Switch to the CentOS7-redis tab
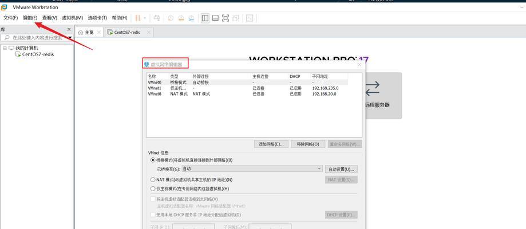 point(128,32)
